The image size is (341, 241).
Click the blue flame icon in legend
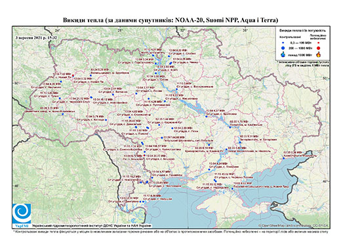point(283,54)
